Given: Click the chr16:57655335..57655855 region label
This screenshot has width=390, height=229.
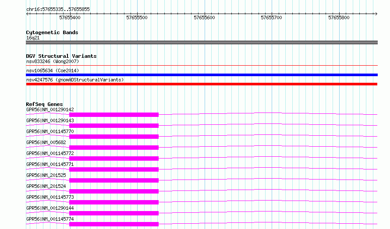Looking at the screenshot, I should click(x=58, y=10).
